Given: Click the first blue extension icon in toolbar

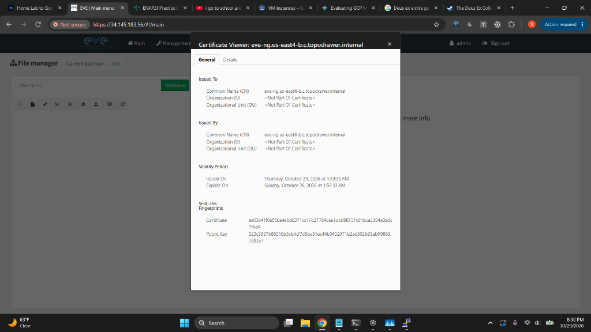Looking at the screenshot, I should click(x=456, y=24).
